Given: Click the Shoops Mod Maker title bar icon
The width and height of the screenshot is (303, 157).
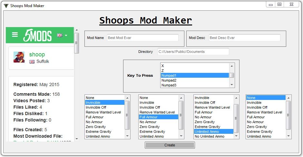Looking at the screenshot, I should coord(6,5).
